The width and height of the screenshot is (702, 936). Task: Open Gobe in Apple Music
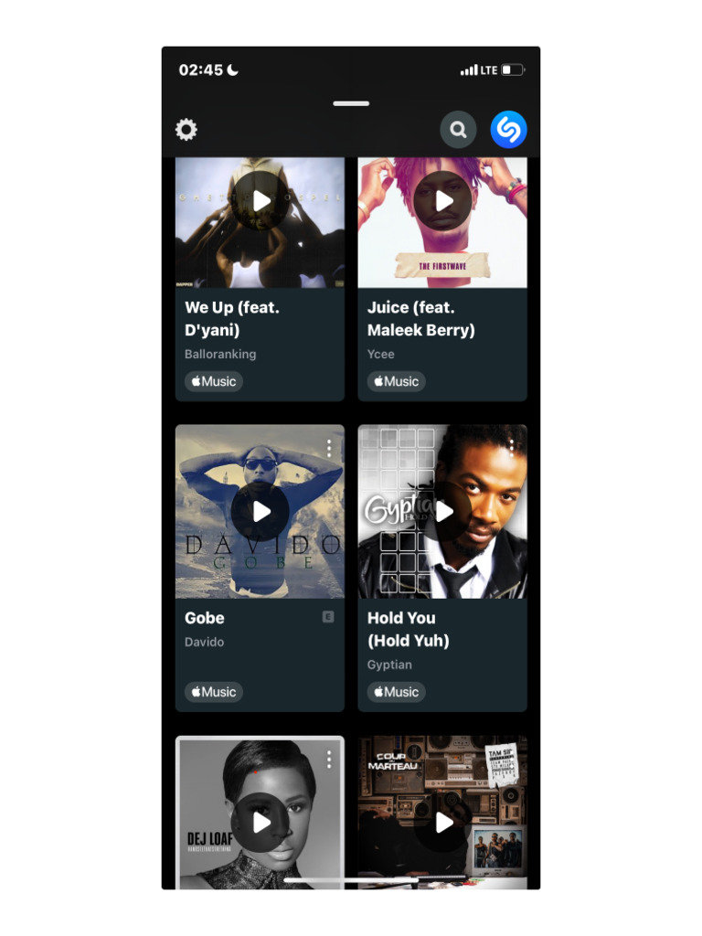point(214,692)
